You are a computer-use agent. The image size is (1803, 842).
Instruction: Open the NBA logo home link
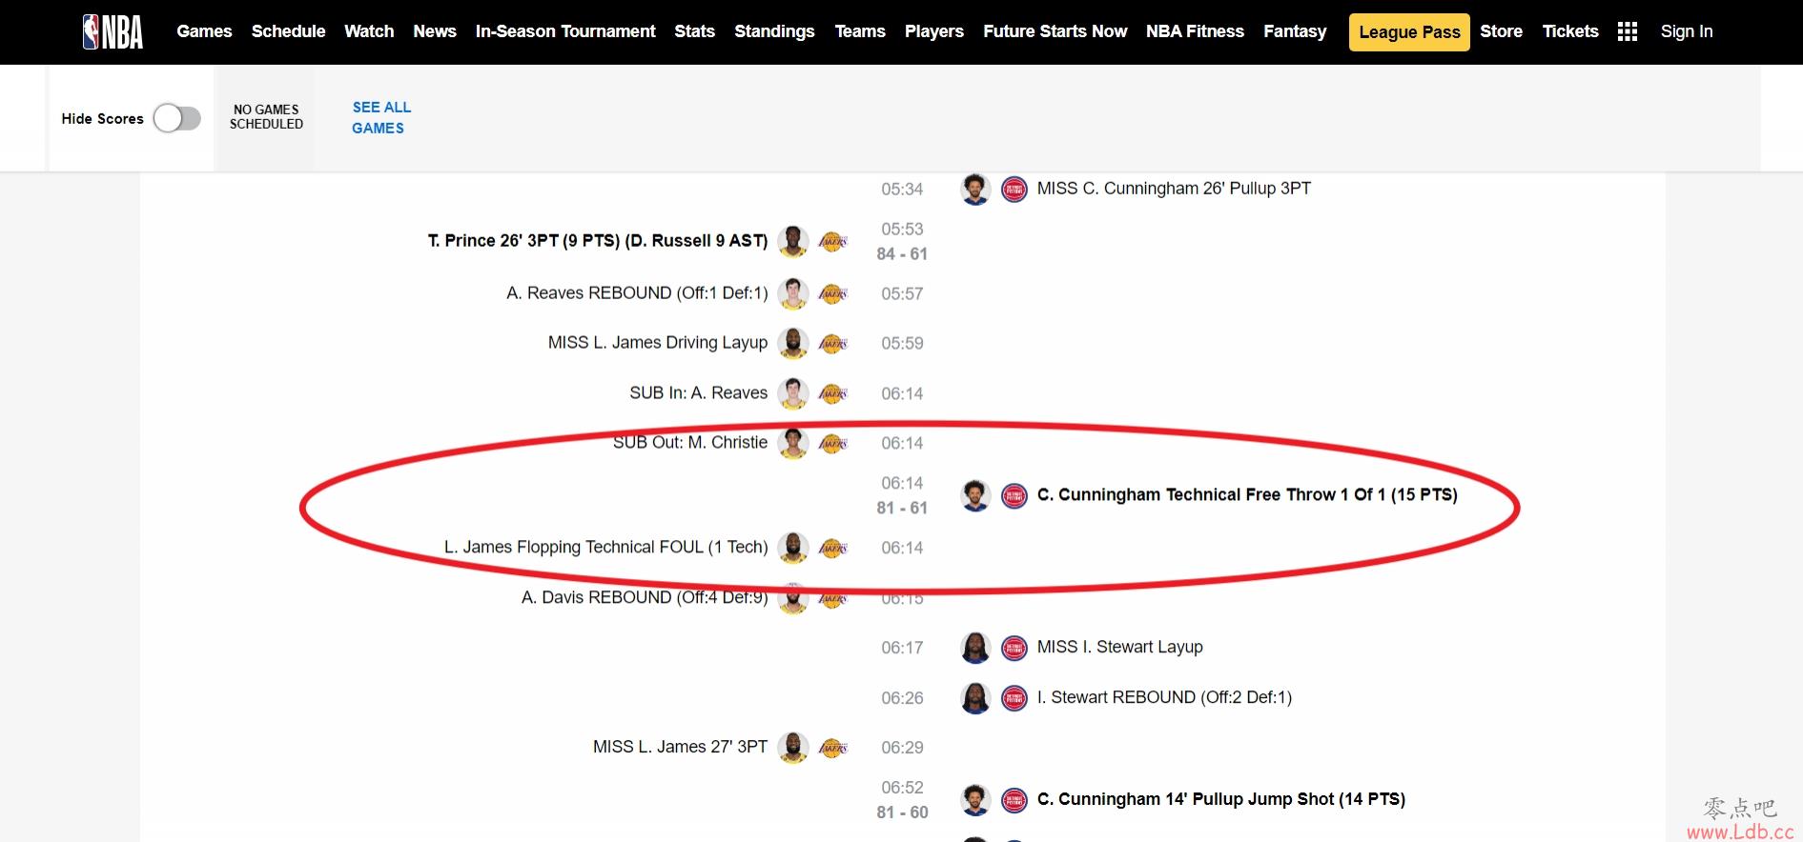(113, 31)
